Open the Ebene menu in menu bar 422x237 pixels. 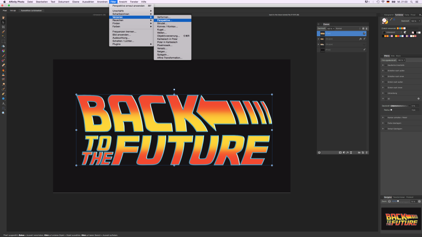(76, 2)
